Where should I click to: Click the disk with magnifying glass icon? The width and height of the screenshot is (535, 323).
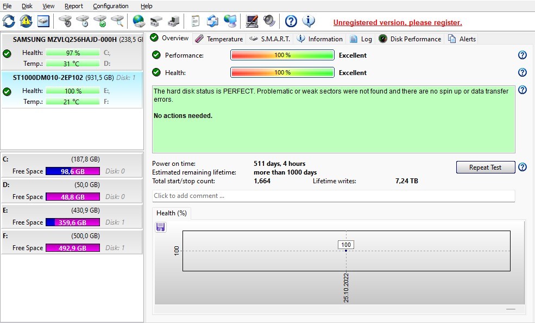(118, 21)
